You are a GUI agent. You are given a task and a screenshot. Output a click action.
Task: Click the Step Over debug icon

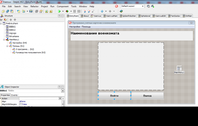pos(89,11)
